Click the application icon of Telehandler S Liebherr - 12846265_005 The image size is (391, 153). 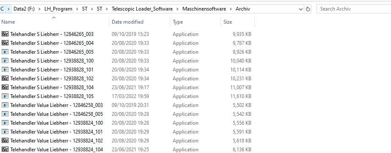5,52
